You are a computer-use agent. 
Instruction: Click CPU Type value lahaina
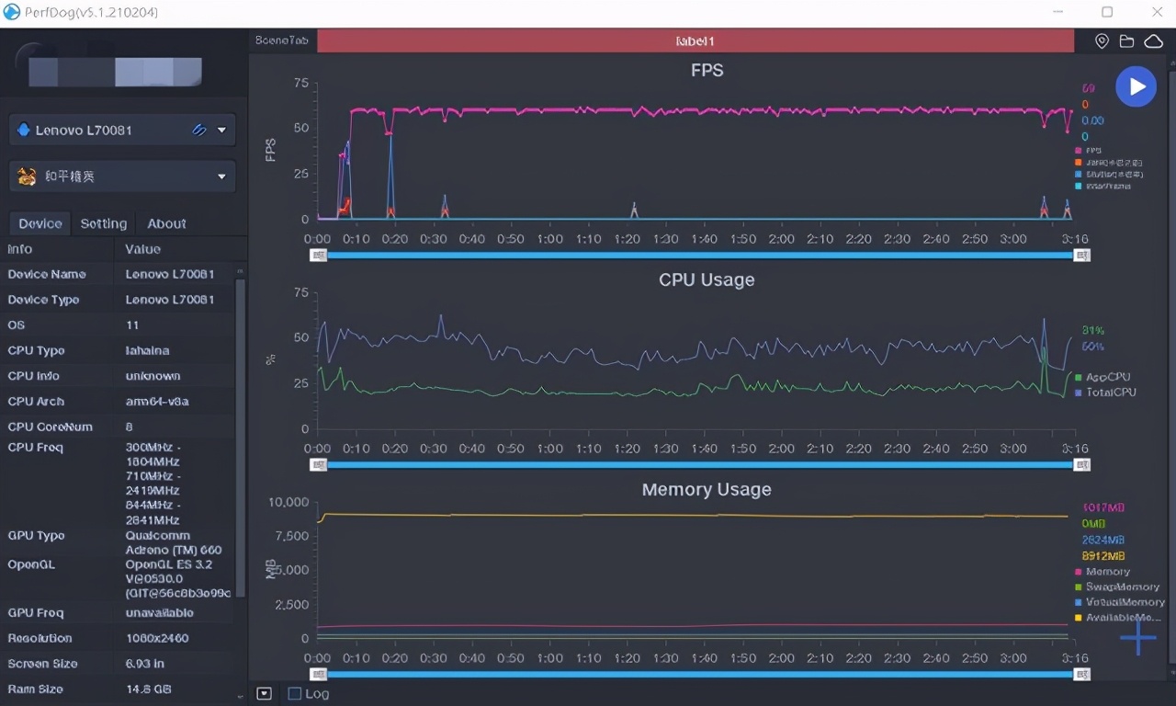coord(147,350)
